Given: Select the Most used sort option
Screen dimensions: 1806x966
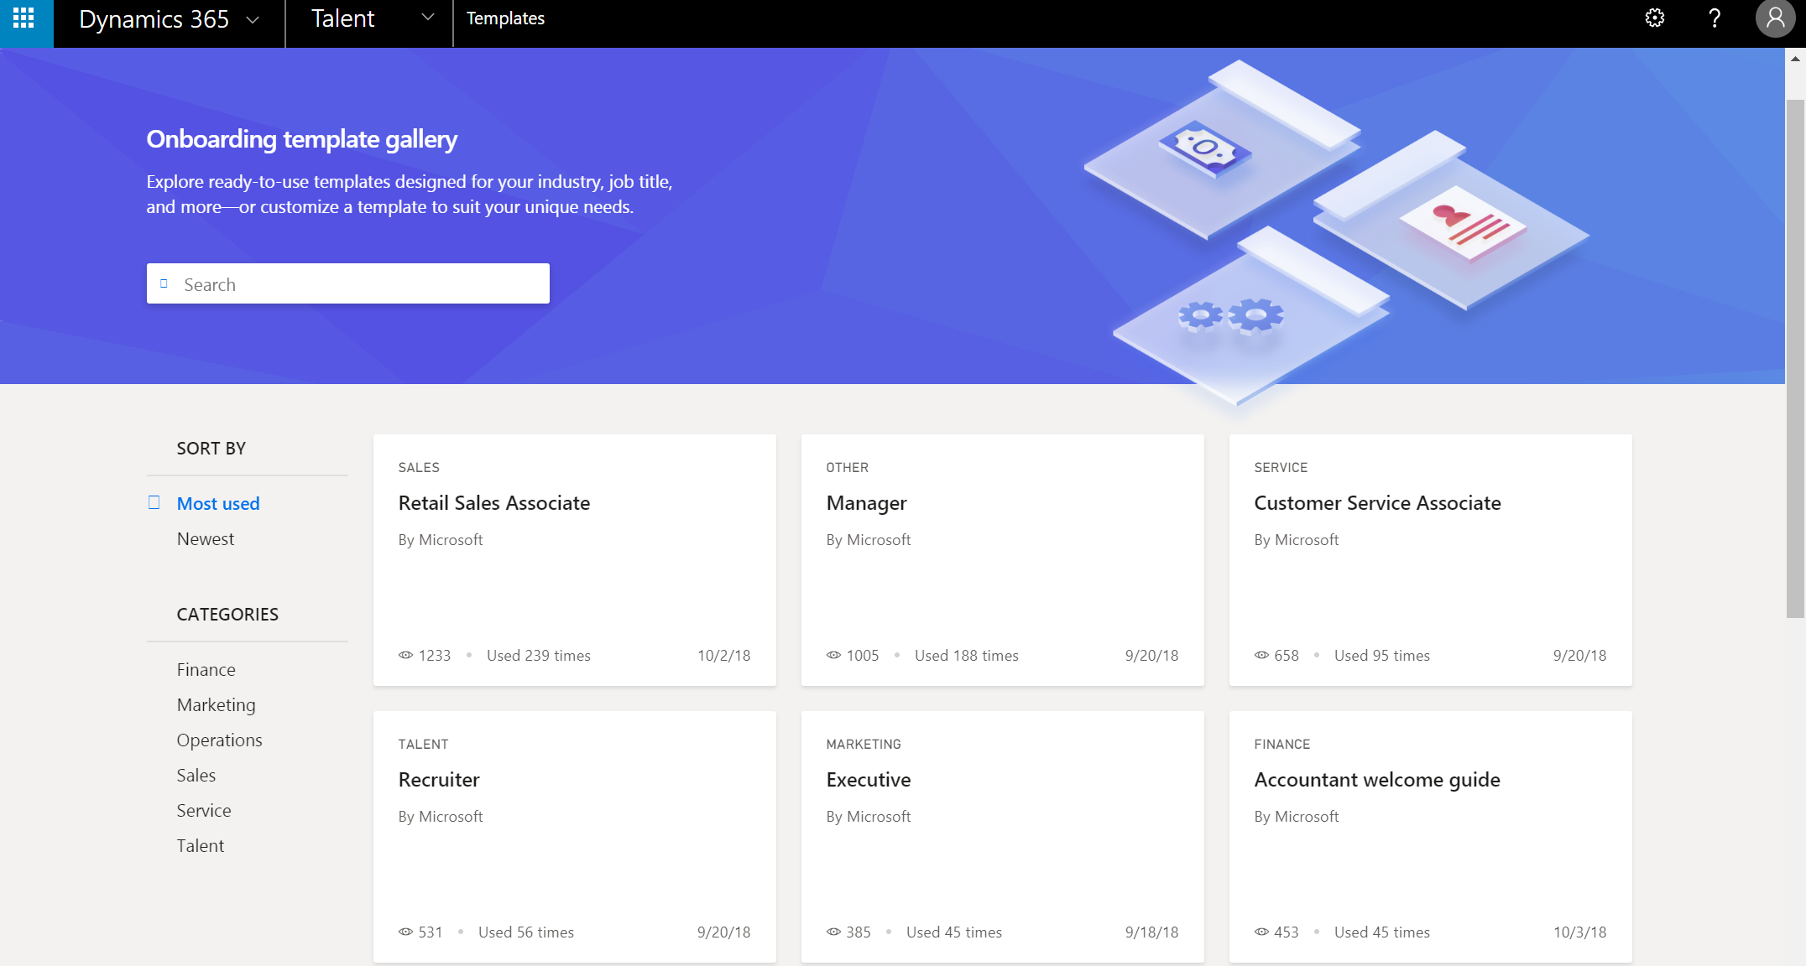Looking at the screenshot, I should [218, 503].
